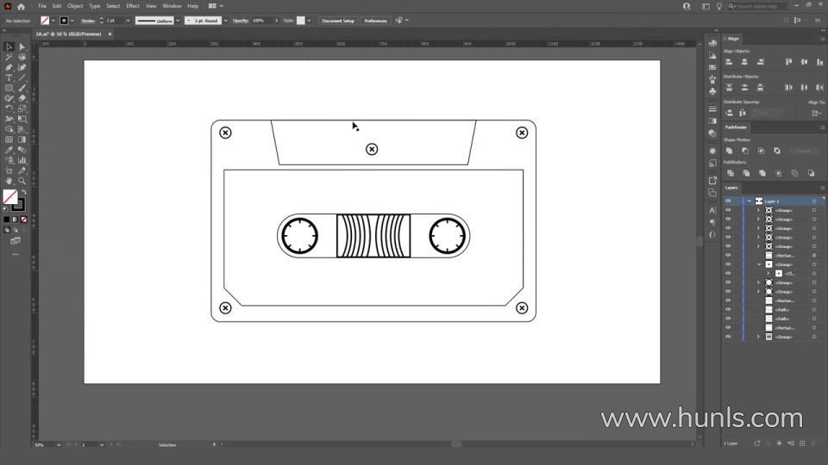Select the Free Transform tool
Viewport: 828px width, 465px height.
22,119
